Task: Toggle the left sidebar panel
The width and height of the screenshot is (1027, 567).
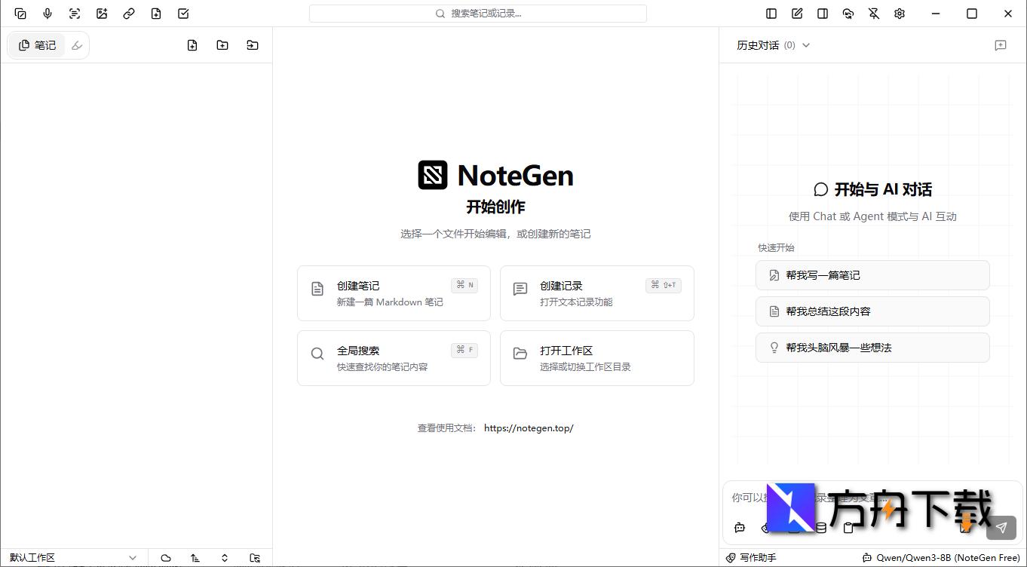Action: click(770, 13)
